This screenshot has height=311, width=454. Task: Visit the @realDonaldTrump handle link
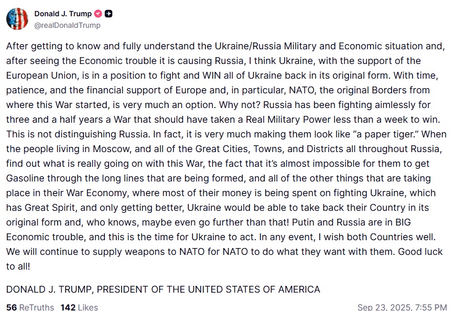click(x=68, y=26)
